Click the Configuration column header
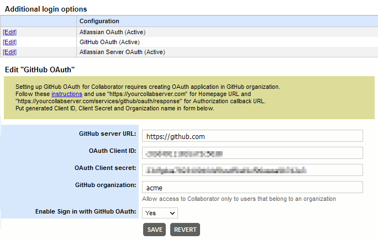Image resolution: width=378 pixels, height=245 pixels. point(99,21)
